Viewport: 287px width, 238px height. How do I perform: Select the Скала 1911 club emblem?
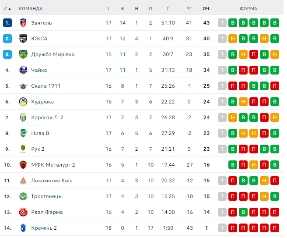24,86
